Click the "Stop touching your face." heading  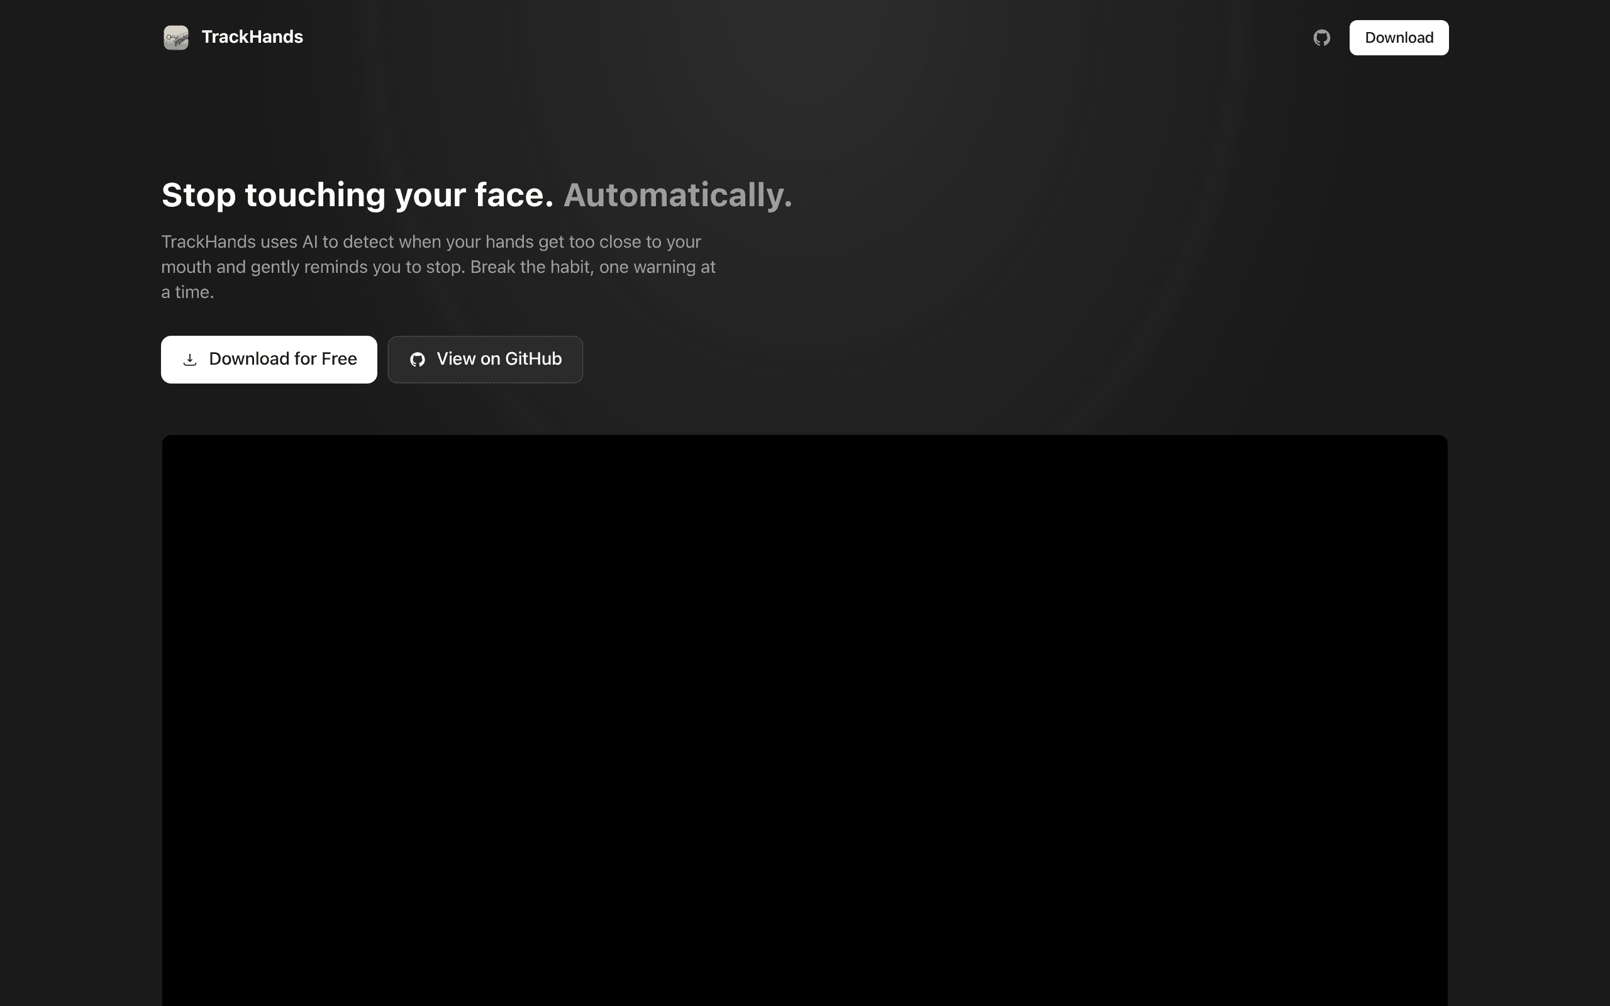point(357,195)
